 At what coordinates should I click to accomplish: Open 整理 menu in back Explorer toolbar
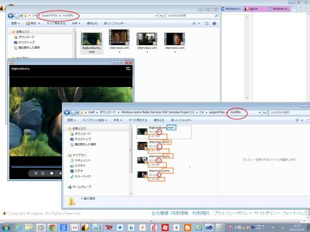click(x=15, y=23)
